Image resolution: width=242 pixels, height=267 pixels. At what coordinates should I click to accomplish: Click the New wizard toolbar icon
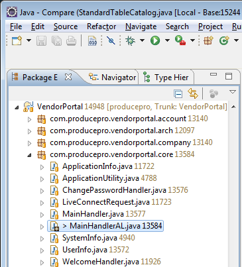pos(17,40)
